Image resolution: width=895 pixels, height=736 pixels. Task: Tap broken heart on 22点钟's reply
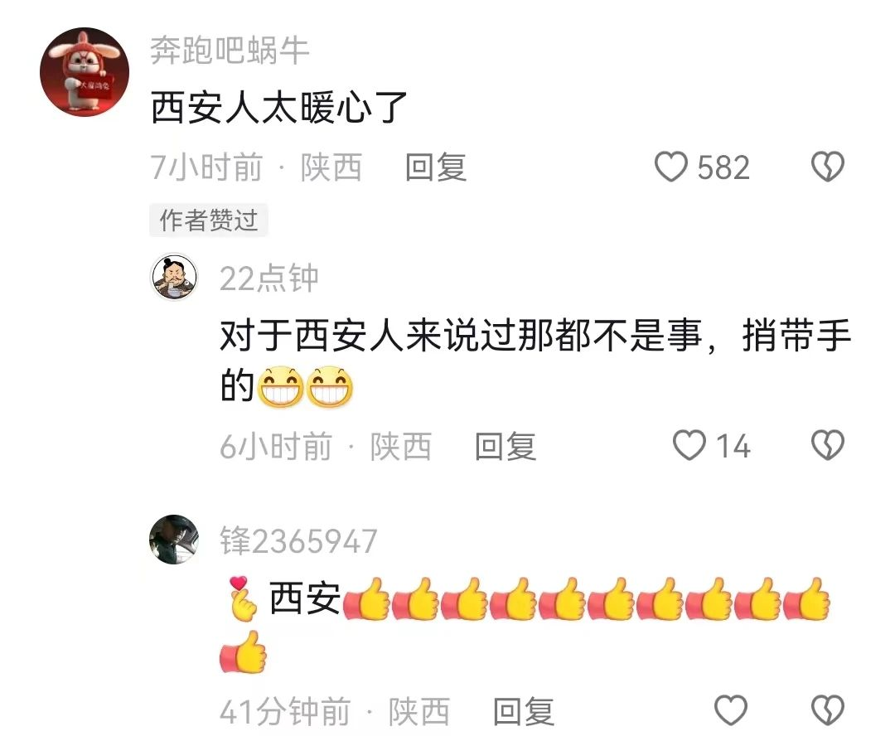[828, 445]
